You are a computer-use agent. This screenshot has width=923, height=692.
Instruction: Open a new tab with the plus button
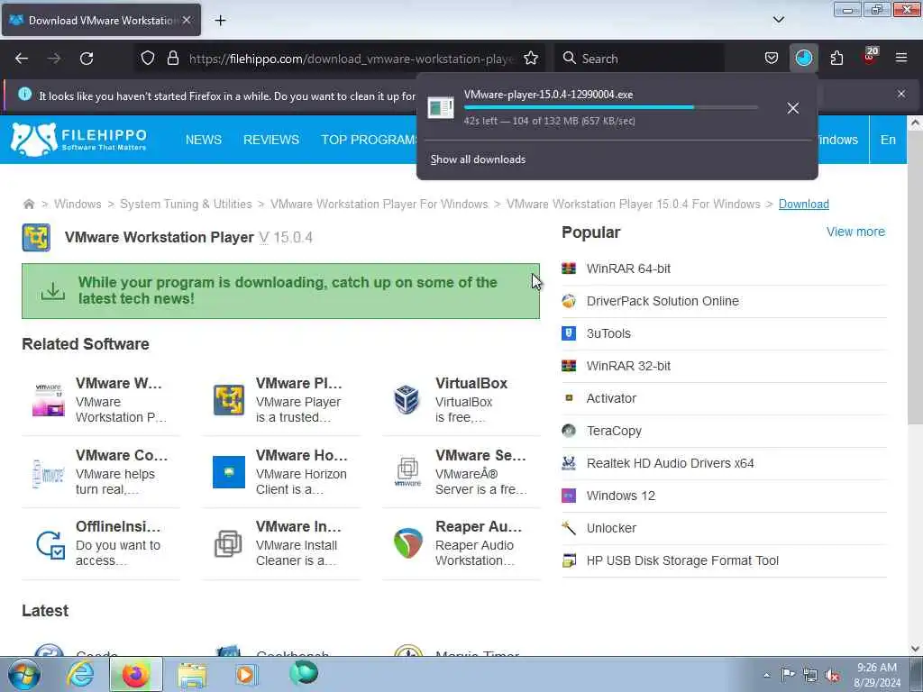[x=220, y=21]
